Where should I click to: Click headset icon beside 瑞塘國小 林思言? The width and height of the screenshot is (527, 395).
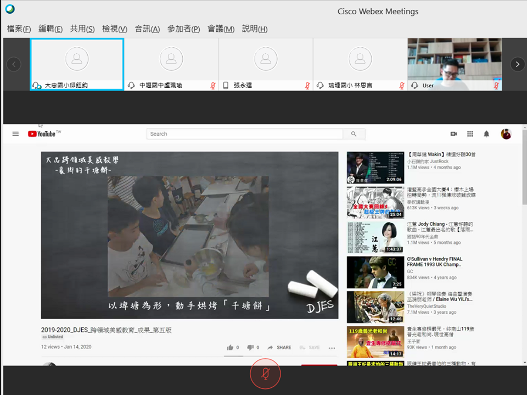320,86
